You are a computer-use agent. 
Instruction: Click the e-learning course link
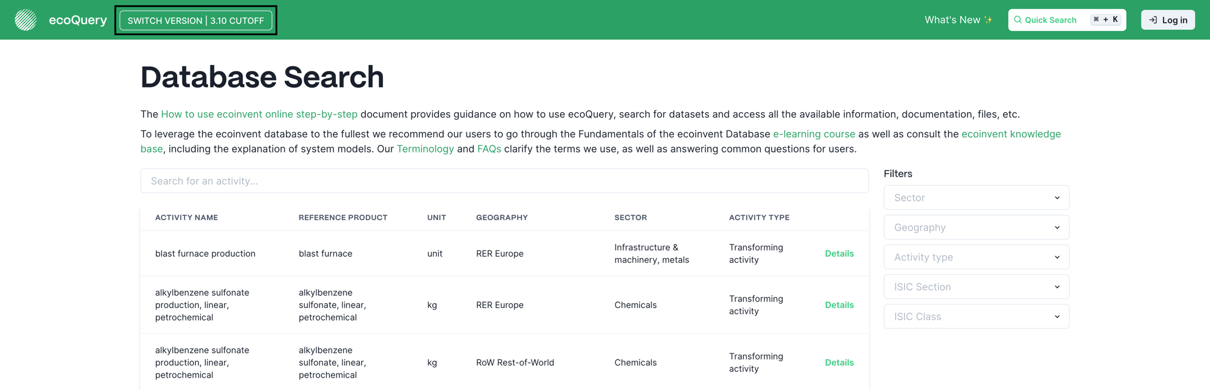814,134
